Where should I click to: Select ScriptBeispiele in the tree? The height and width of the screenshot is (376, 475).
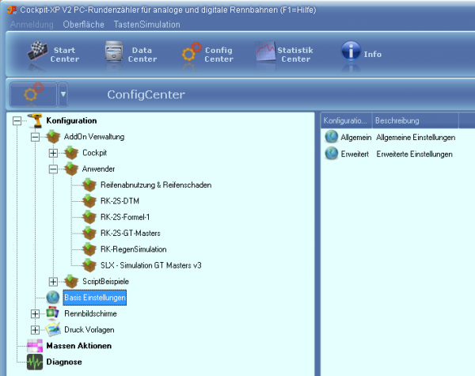click(106, 281)
